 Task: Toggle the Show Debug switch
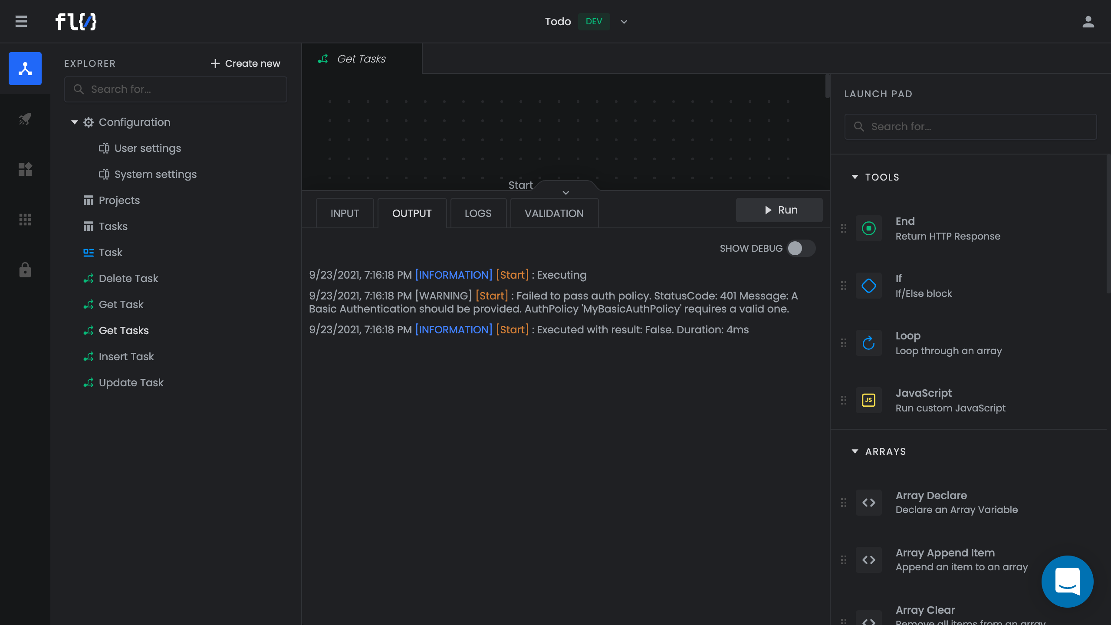click(x=801, y=248)
